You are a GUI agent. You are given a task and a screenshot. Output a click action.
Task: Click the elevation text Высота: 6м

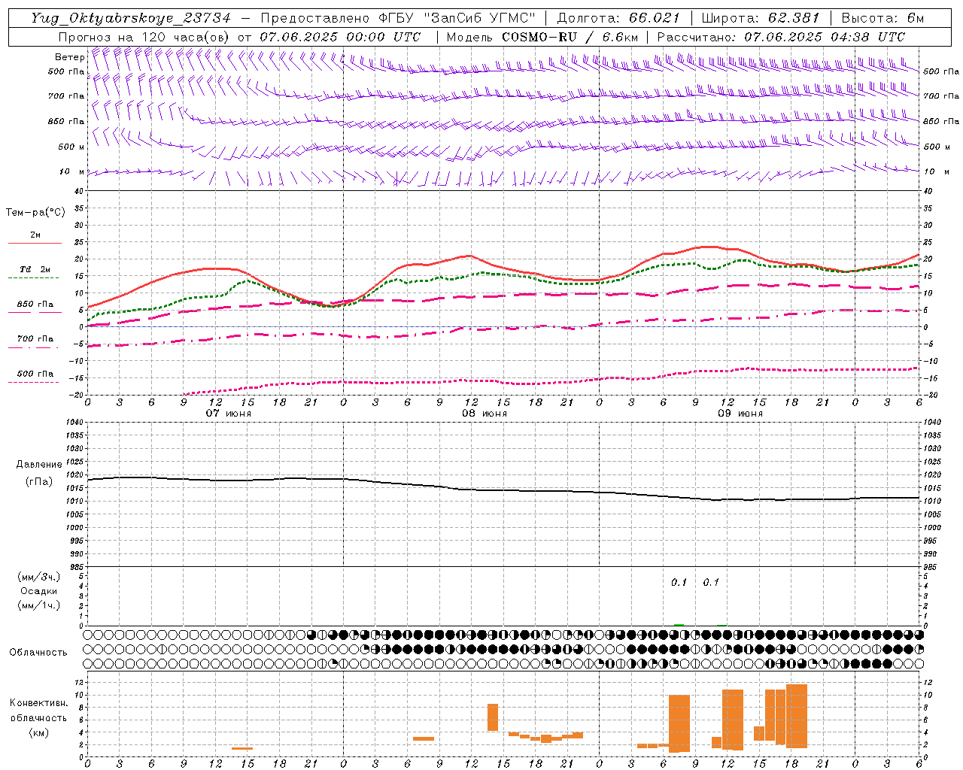coord(882,18)
